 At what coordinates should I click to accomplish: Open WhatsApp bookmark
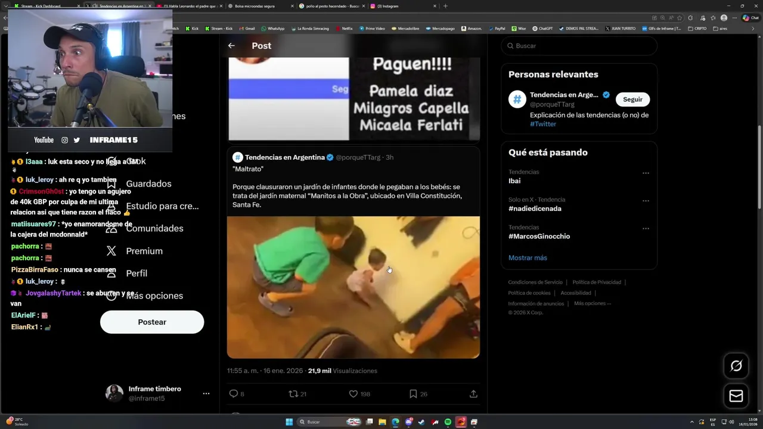272,29
